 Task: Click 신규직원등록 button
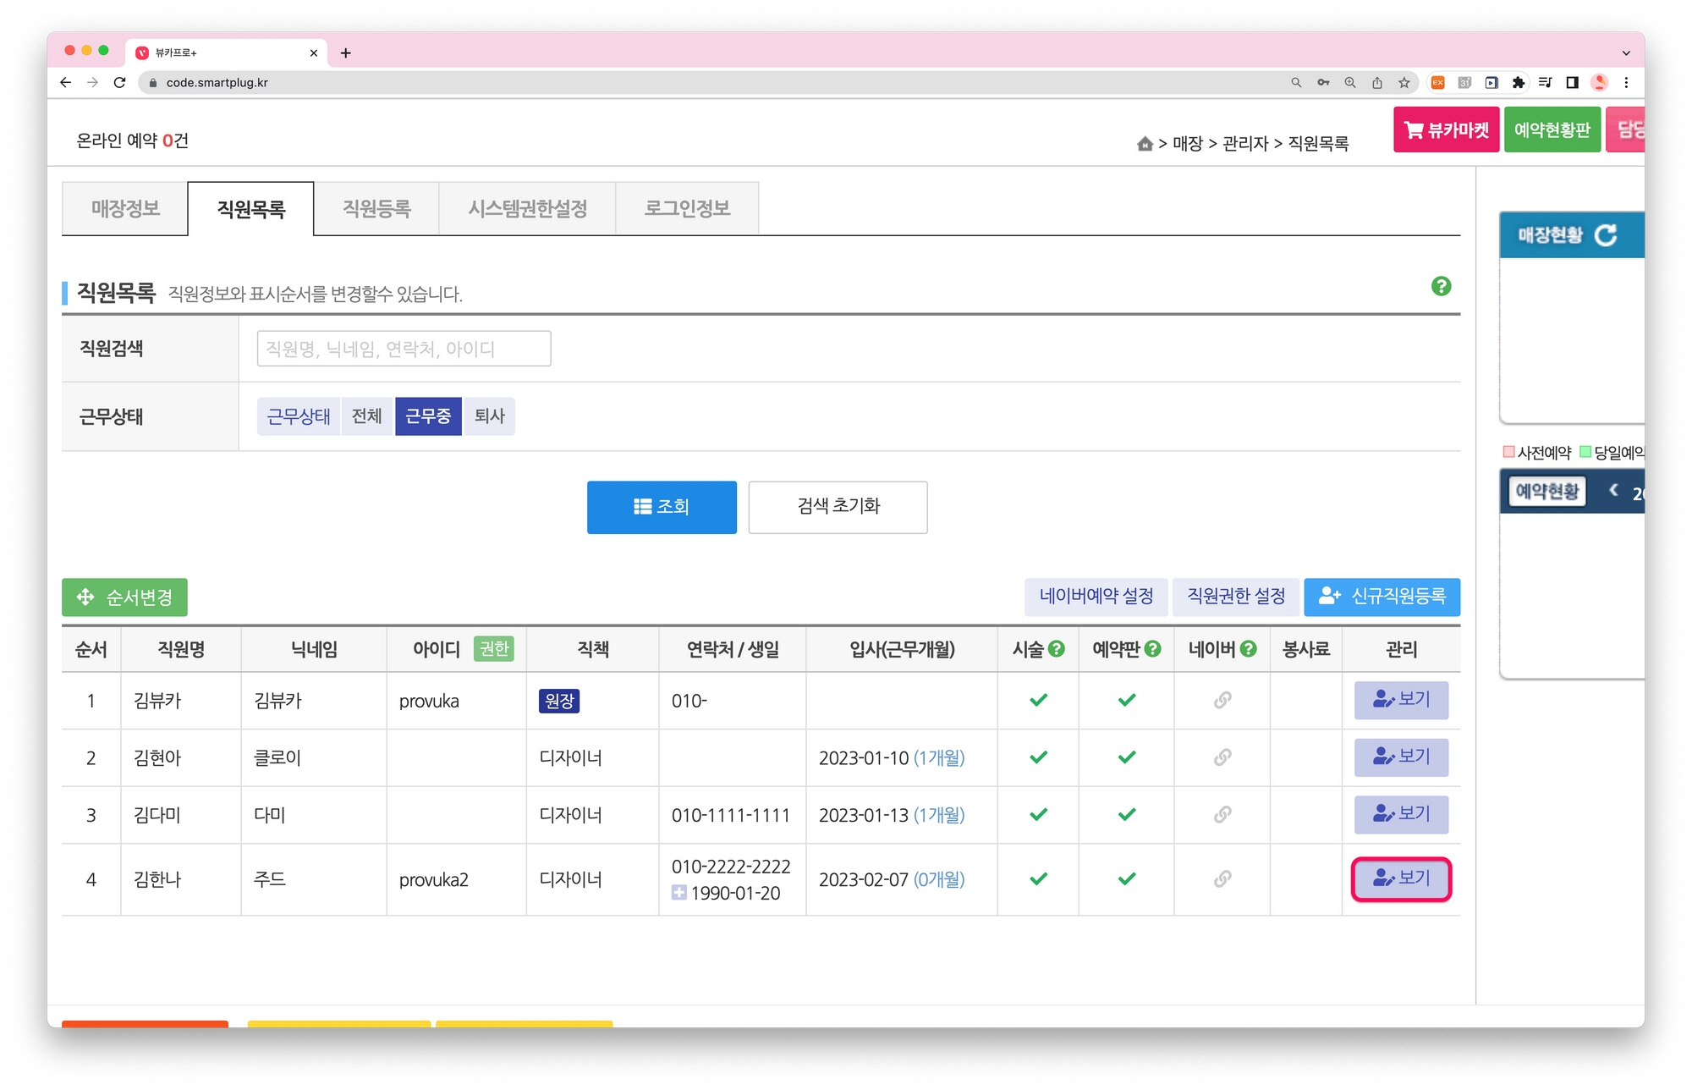tap(1382, 597)
